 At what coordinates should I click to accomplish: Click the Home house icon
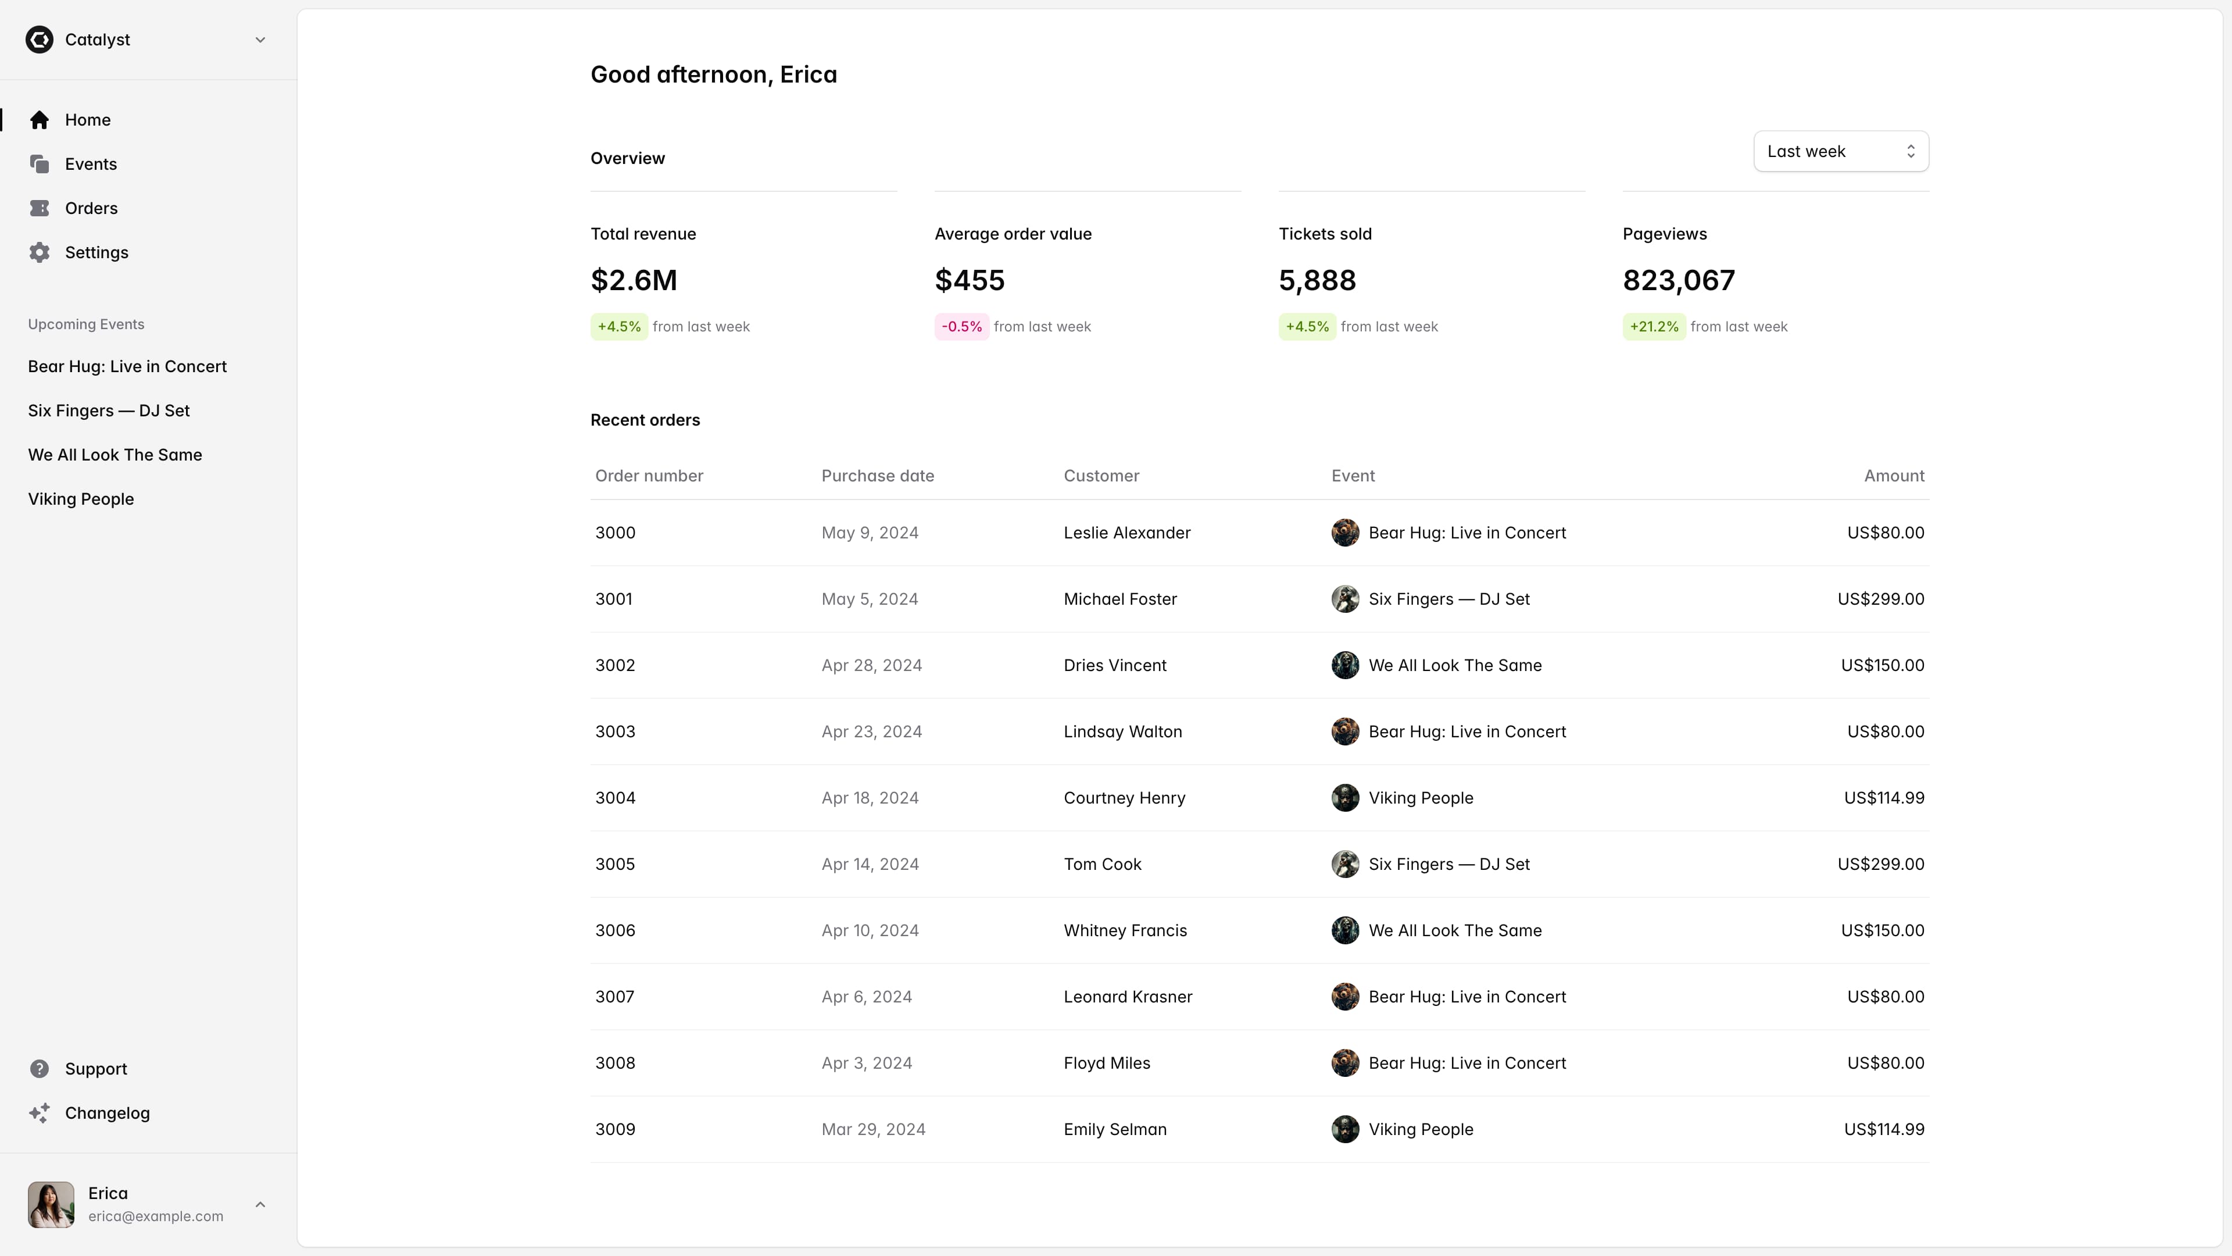[39, 120]
